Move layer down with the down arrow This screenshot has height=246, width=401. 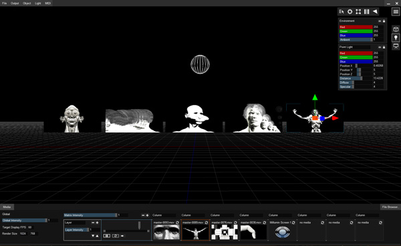[x=93, y=236]
